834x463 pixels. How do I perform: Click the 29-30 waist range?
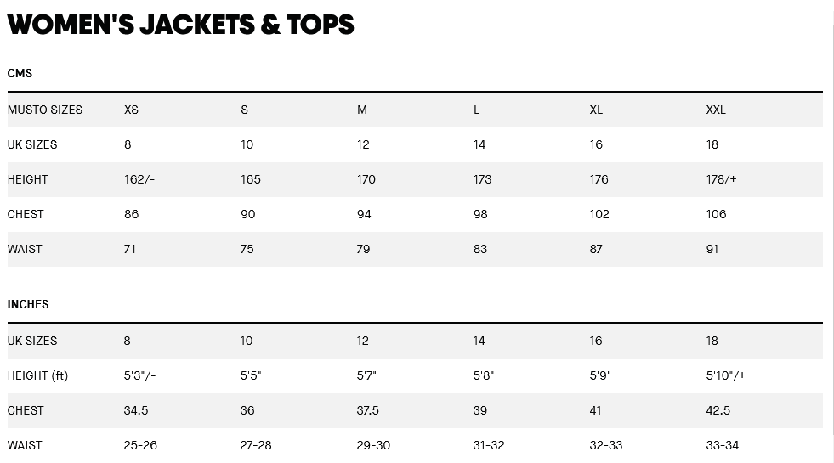[x=373, y=445]
